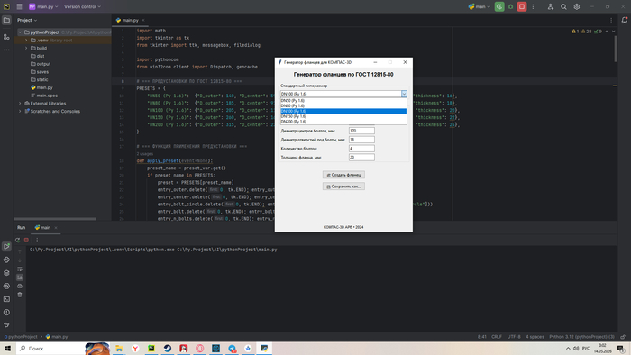Open Steam from Windows taskbar
631x355 pixels.
point(168,349)
